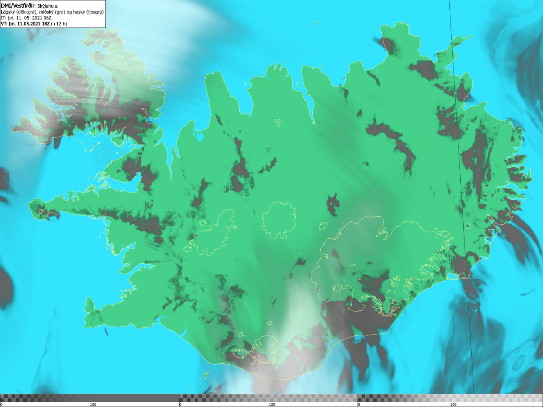Screen dimensions: 543x407
Task: Click the 'Lágský (dökkgrá), miðský (grá)' legend line
Action: (x=52, y=12)
